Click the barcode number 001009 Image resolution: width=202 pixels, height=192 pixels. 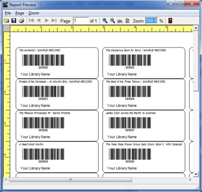click(43, 161)
